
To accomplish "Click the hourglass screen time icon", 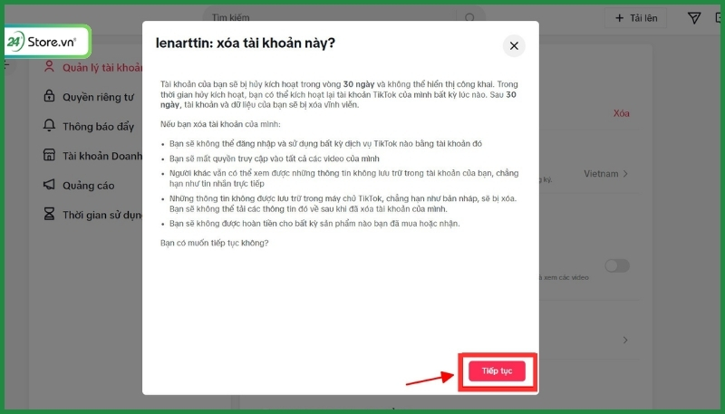I will click(49, 214).
